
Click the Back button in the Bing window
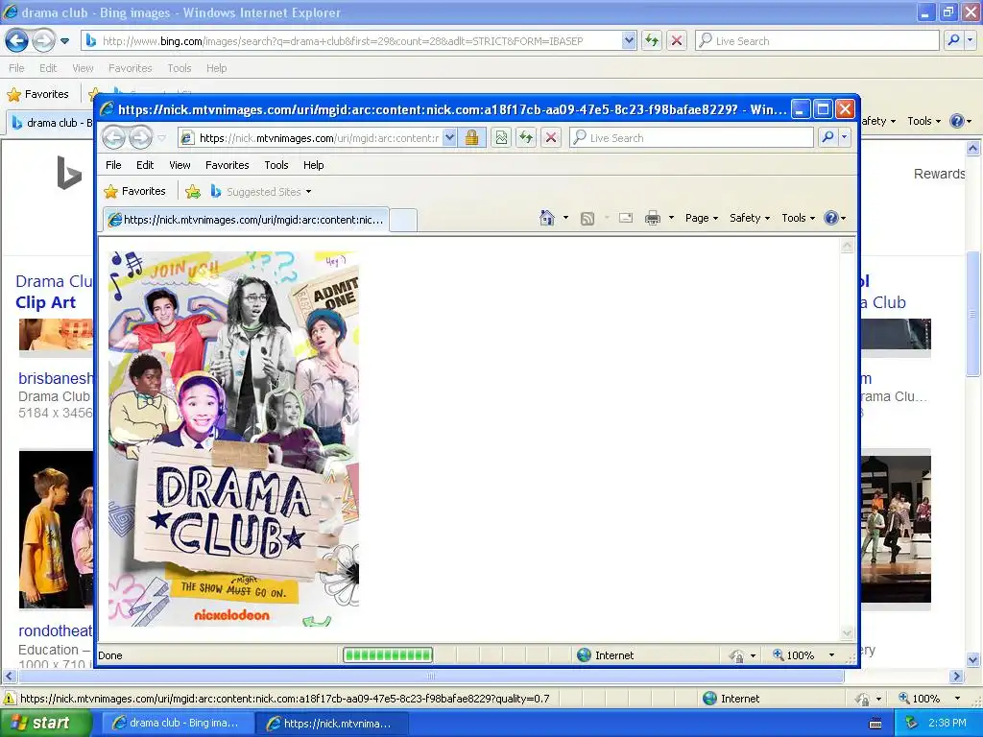tap(17, 40)
